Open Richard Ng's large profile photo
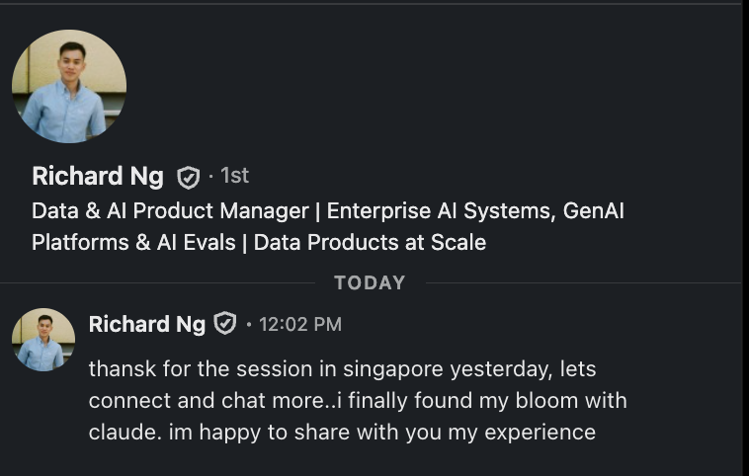749x476 pixels. coord(69,87)
